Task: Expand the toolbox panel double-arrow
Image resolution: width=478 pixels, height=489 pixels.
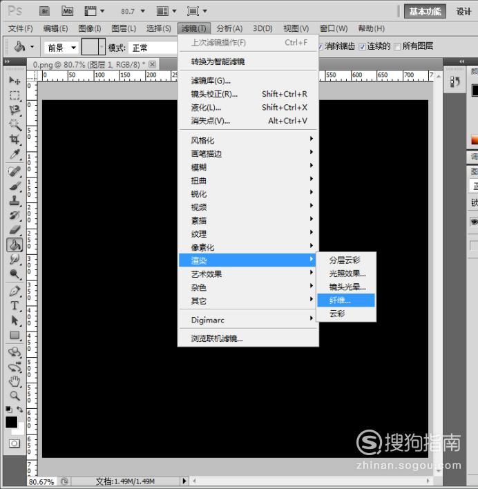Action: [x=6, y=61]
